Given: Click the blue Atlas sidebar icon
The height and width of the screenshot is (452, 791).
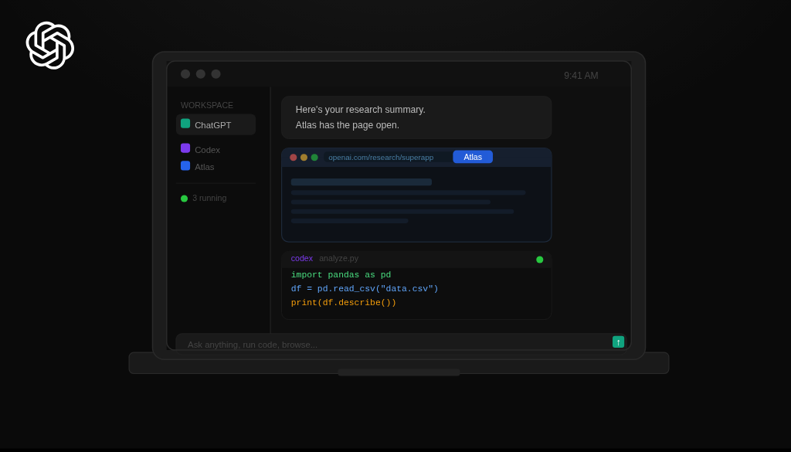Looking at the screenshot, I should 185,165.
